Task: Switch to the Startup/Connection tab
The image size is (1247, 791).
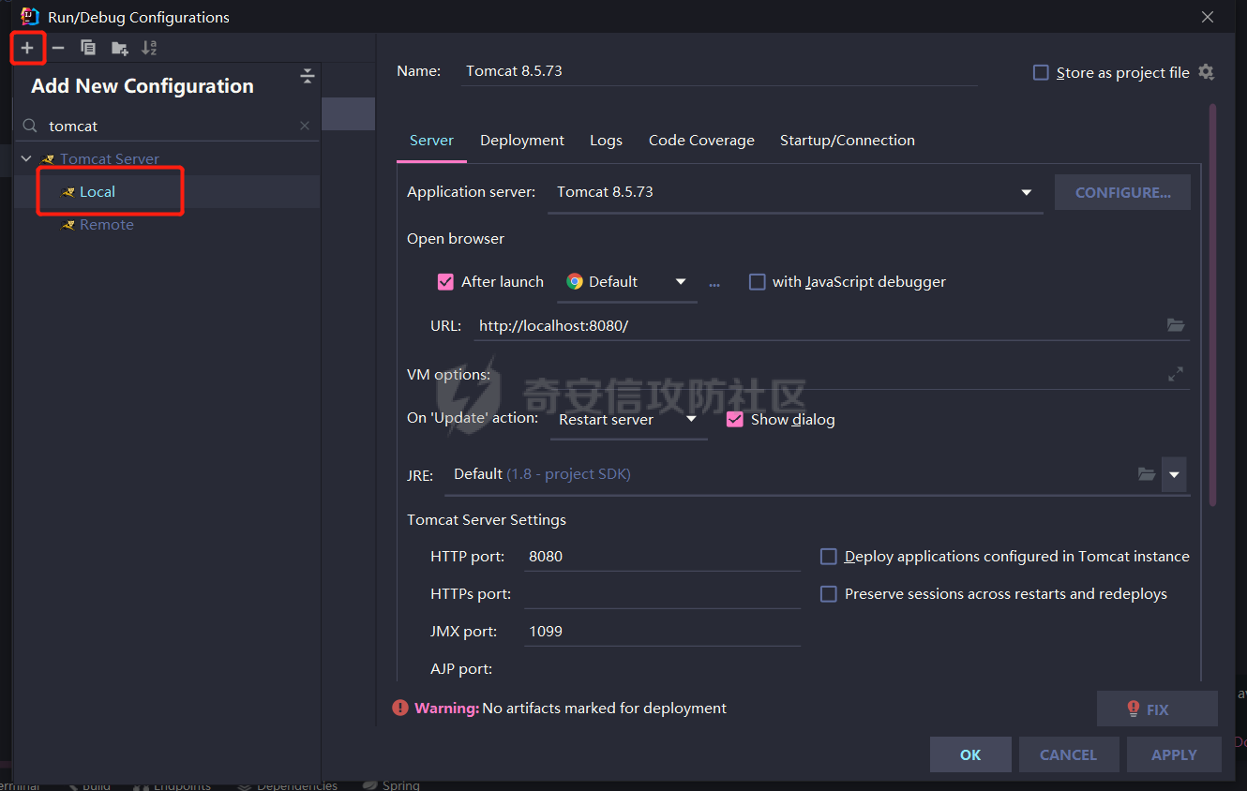Action: (x=848, y=141)
